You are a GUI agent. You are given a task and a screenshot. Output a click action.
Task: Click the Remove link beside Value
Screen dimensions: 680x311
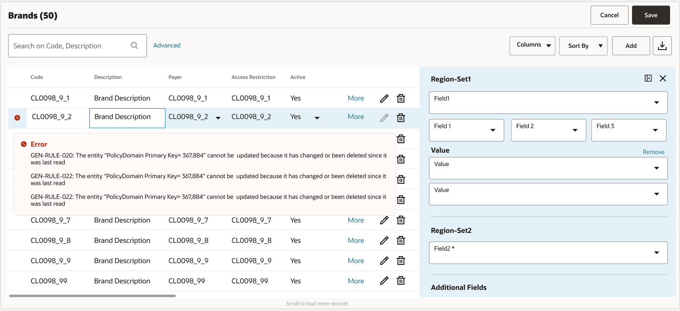click(653, 152)
